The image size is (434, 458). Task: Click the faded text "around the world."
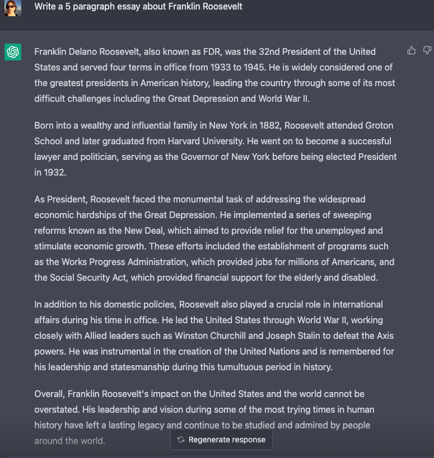[69, 441]
